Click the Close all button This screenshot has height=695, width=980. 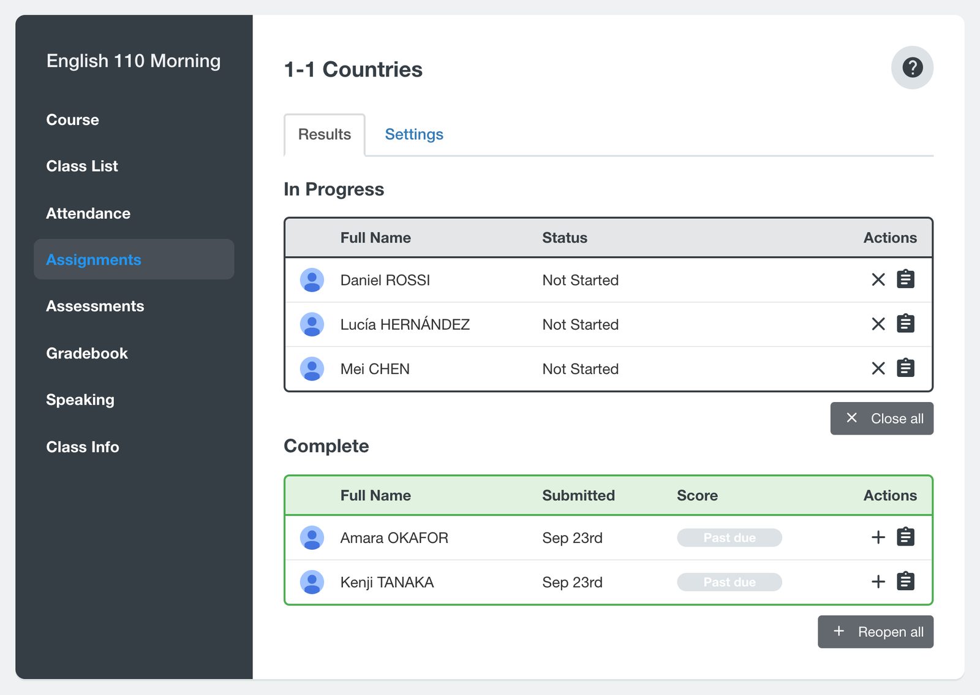pos(882,419)
